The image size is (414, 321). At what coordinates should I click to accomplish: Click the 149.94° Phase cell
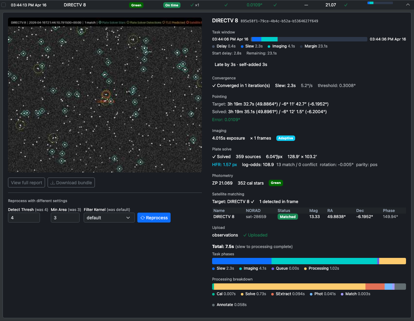tap(390, 217)
